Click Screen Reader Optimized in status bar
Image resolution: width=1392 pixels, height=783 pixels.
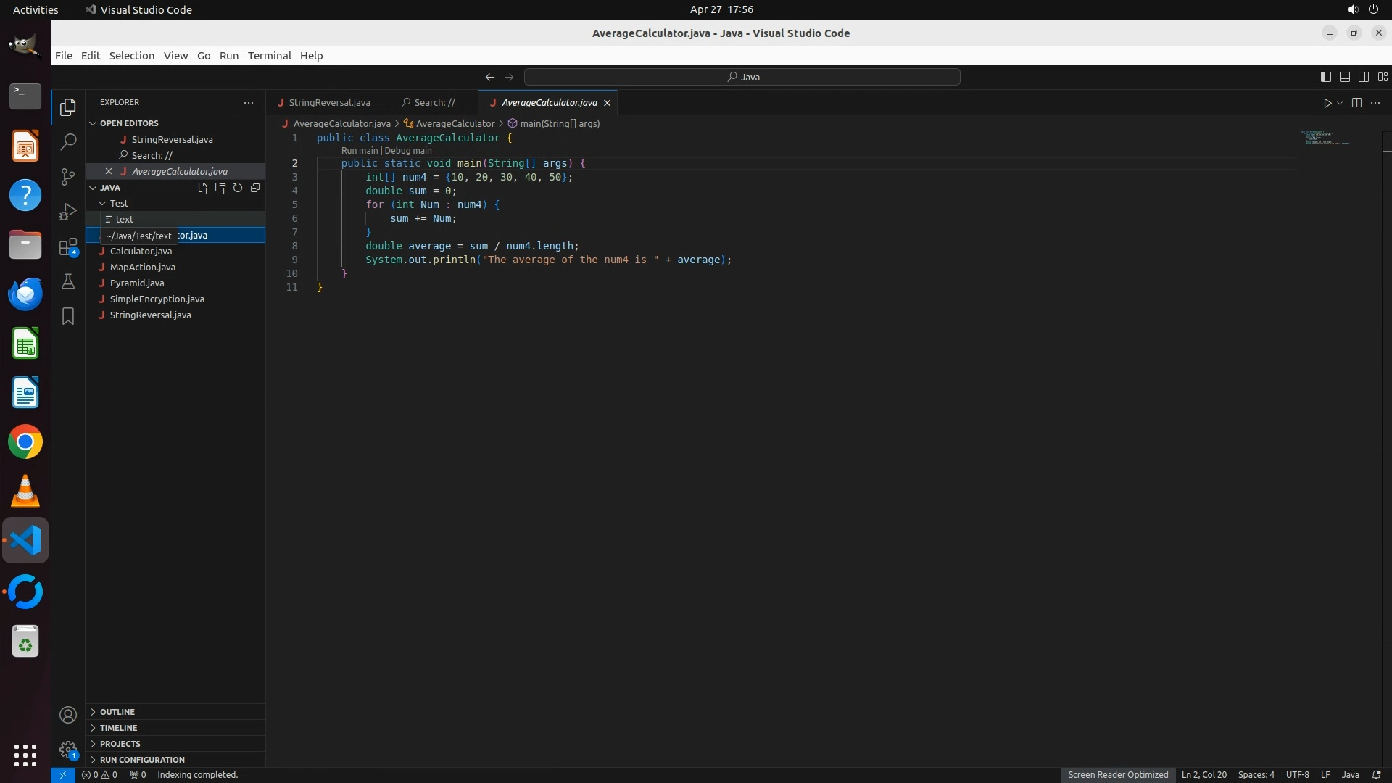pyautogui.click(x=1117, y=774)
